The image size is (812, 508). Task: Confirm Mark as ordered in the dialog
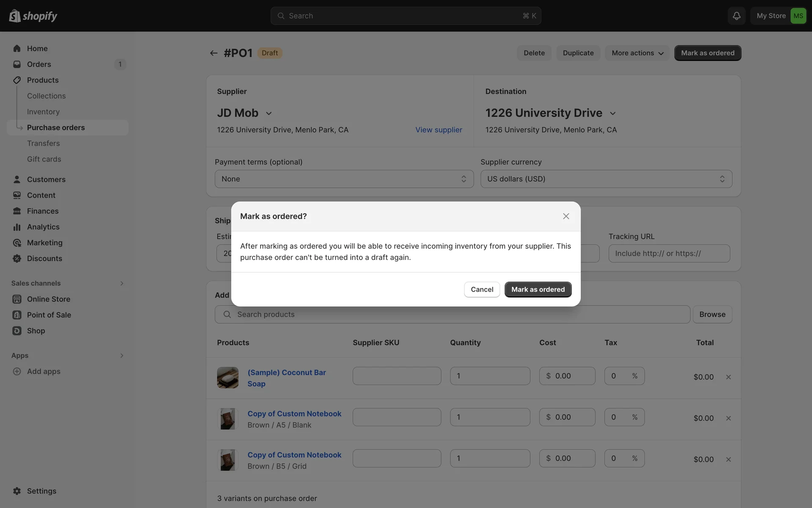(x=538, y=290)
